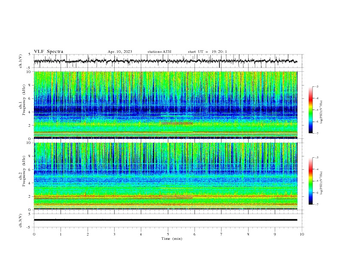Click the ch.1 voltage waveform trace

pos(165,61)
